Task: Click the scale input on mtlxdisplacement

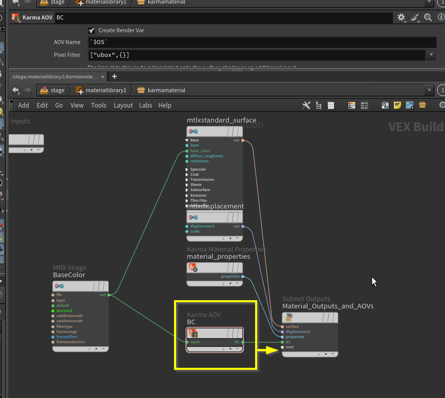Action: 187,232
